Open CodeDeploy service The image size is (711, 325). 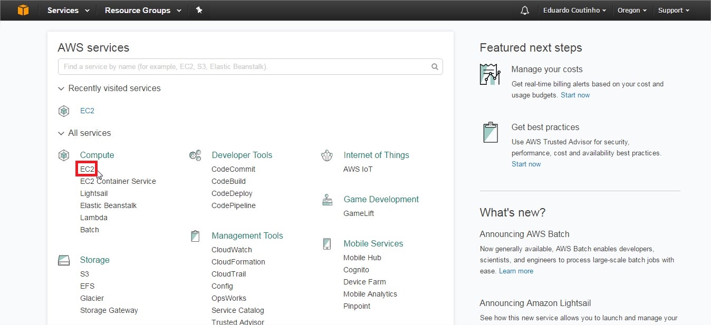coord(232,193)
